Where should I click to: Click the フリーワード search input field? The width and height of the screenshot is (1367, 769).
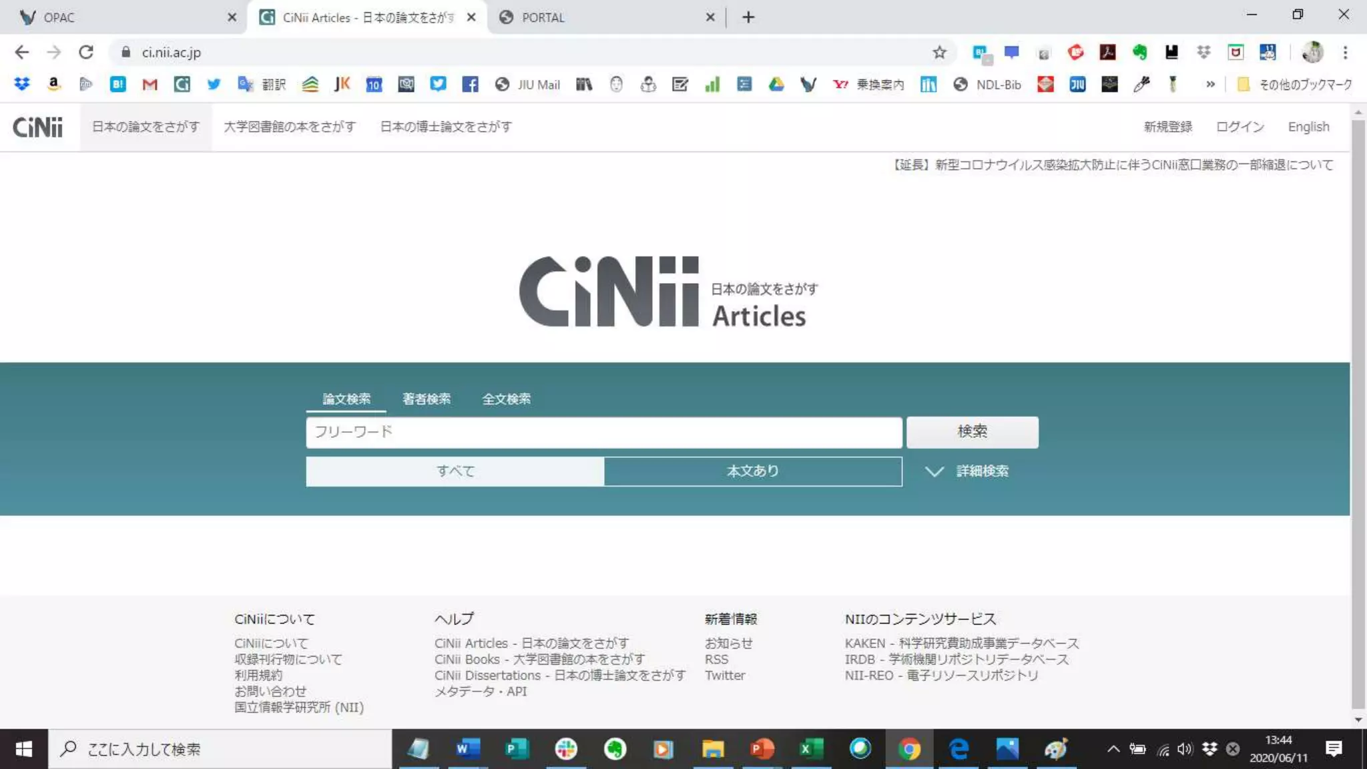(x=603, y=432)
